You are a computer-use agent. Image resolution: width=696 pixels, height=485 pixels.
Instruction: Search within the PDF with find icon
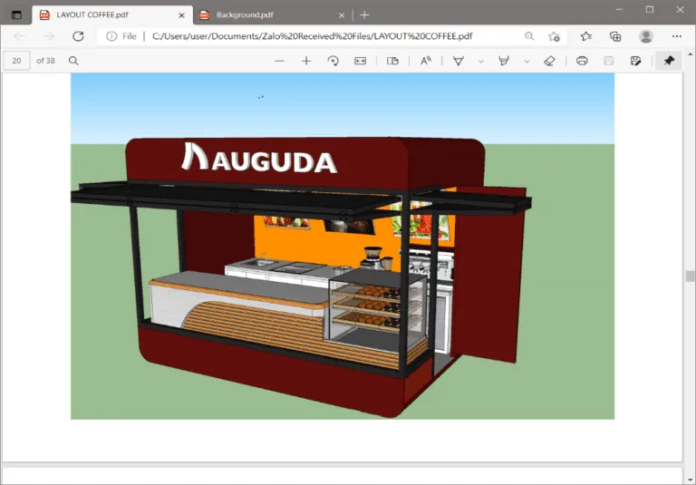click(73, 61)
